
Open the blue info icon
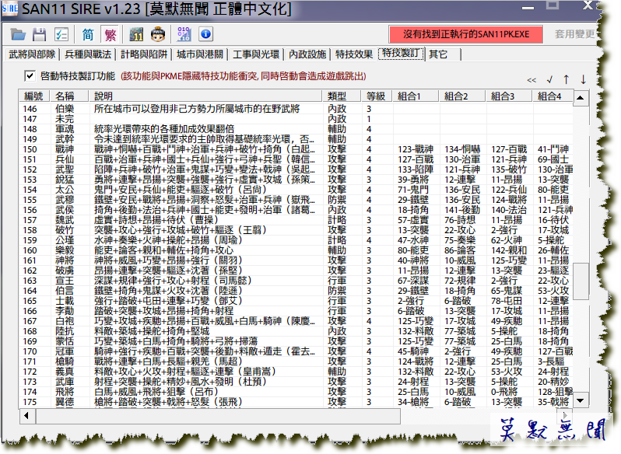pyautogui.click(x=205, y=34)
